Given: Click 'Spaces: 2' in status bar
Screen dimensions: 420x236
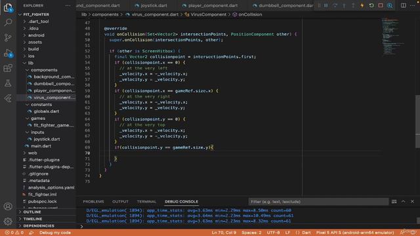Looking at the screenshot, I should pyautogui.click(x=251, y=233).
